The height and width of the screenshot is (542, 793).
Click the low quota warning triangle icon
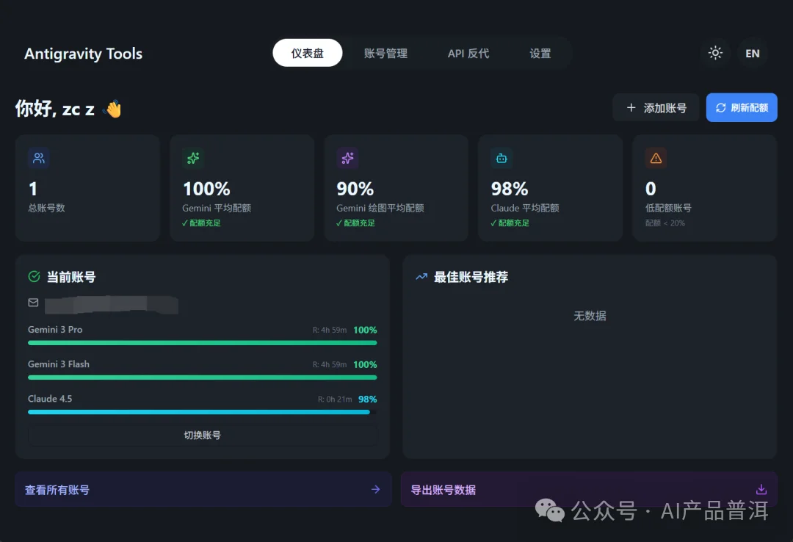[656, 158]
